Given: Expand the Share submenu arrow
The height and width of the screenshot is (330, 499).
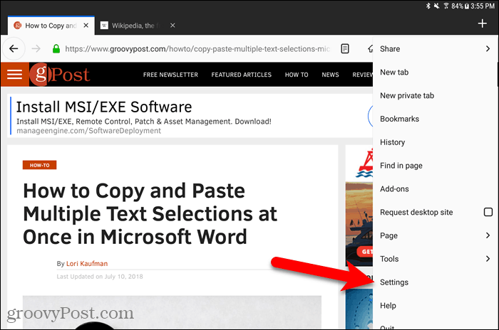Looking at the screenshot, I should pos(488,48).
